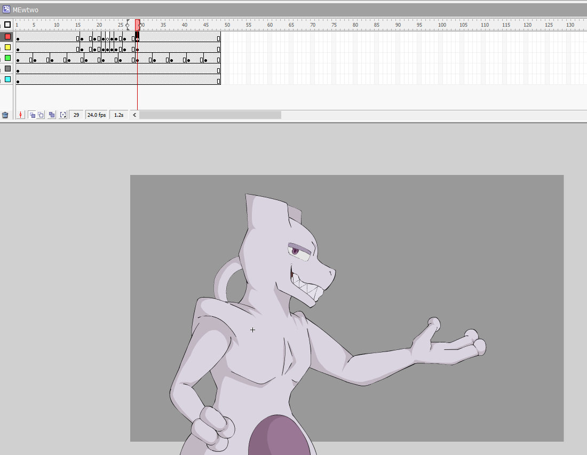Click the current frame field showing 29
The height and width of the screenshot is (455, 587).
point(76,115)
